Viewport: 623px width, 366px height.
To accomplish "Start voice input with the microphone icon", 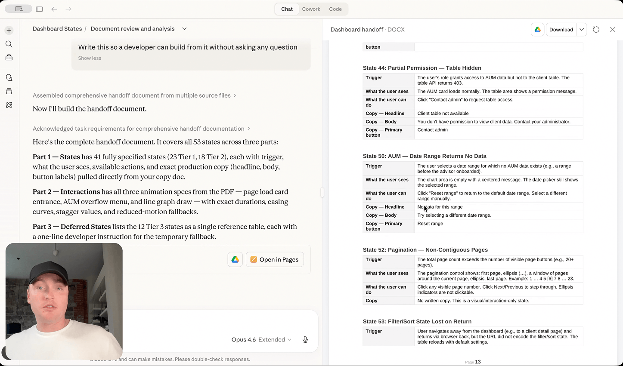I will coord(305,340).
